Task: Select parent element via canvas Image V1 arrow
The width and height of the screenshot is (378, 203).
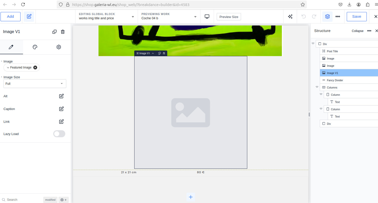Action: click(x=153, y=53)
